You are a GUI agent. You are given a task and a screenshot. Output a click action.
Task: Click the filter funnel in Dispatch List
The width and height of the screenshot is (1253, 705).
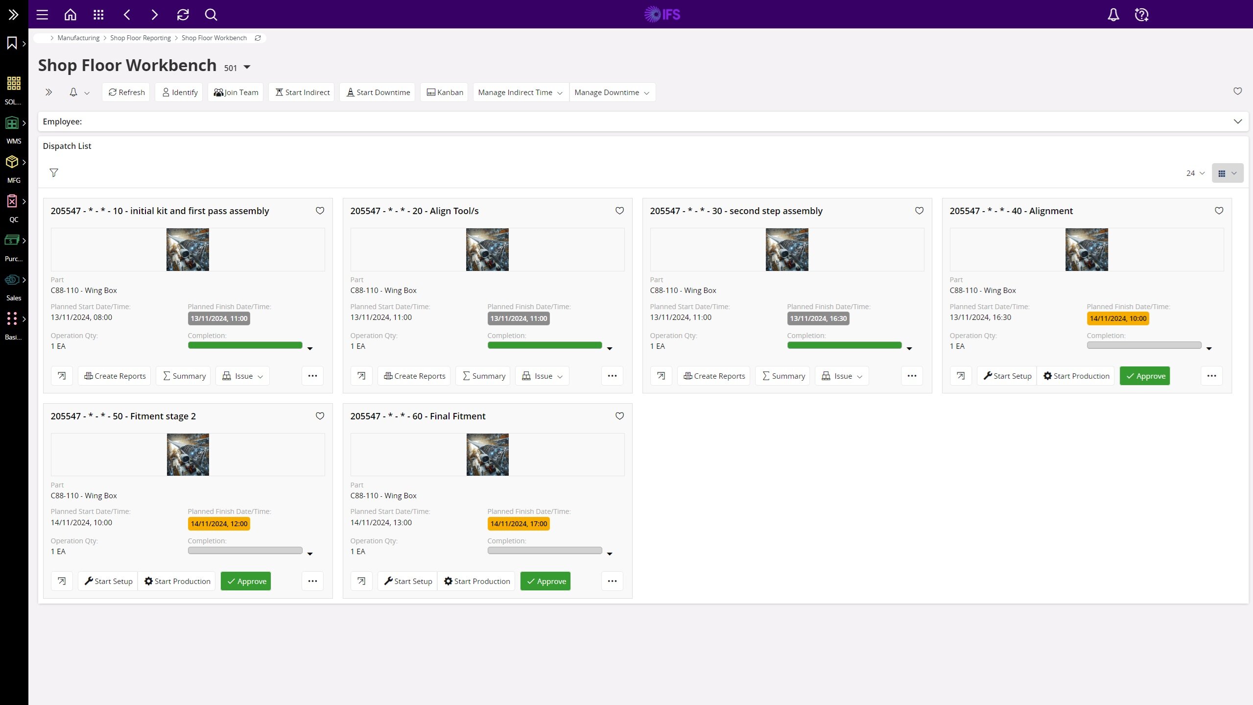[x=54, y=172]
